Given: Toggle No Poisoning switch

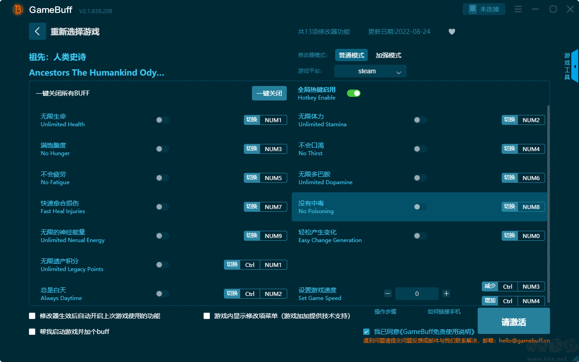Looking at the screenshot, I should (420, 207).
